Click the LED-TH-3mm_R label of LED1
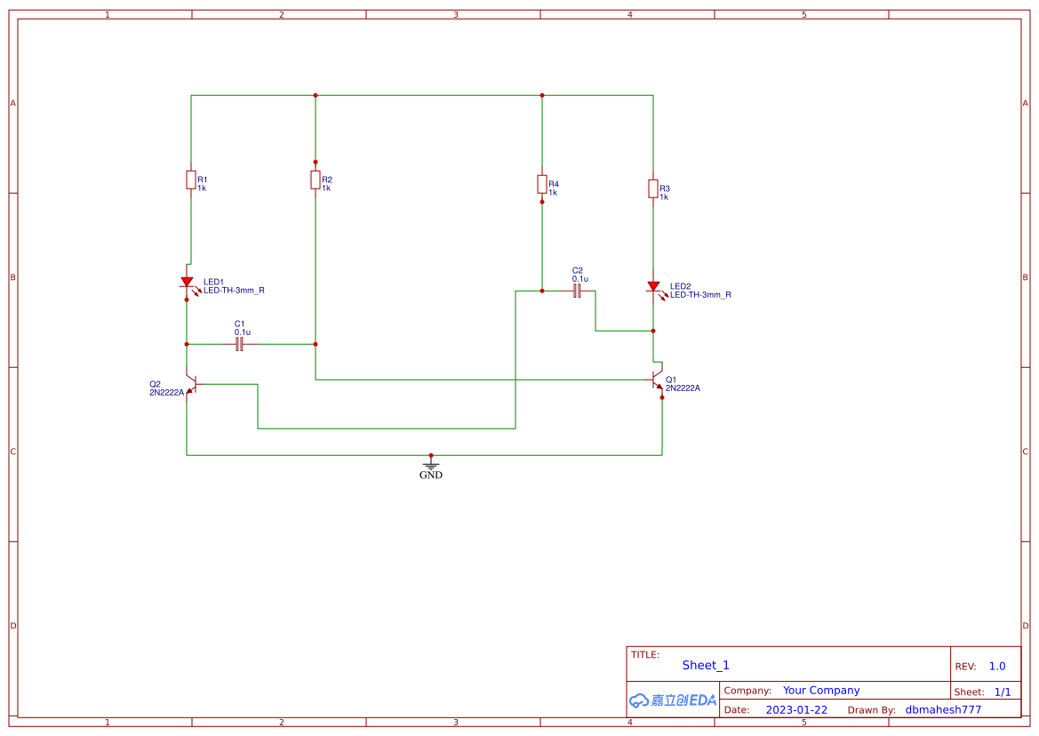Viewport: 1039px width, 736px height. 234,290
